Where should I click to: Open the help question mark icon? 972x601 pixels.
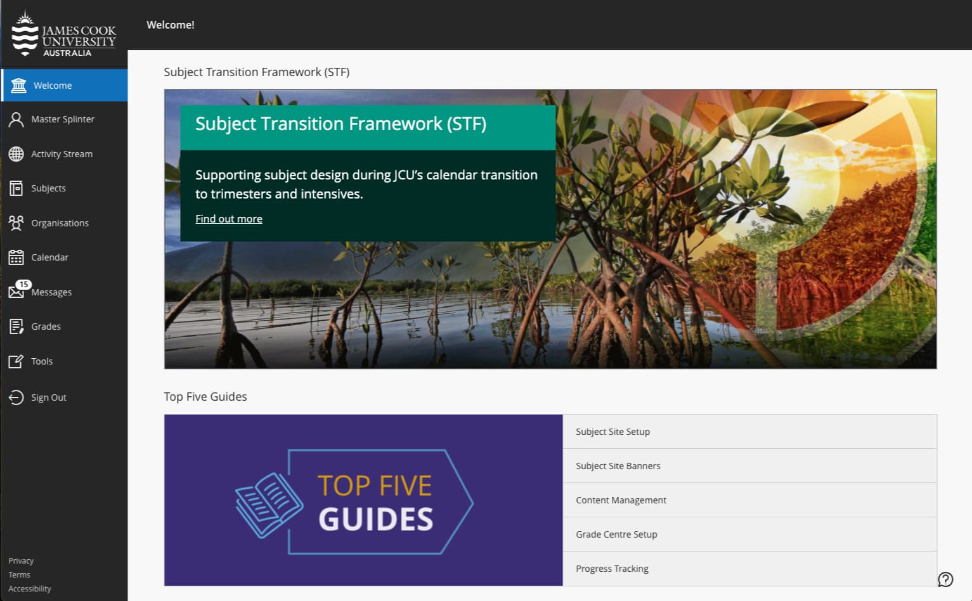945,579
